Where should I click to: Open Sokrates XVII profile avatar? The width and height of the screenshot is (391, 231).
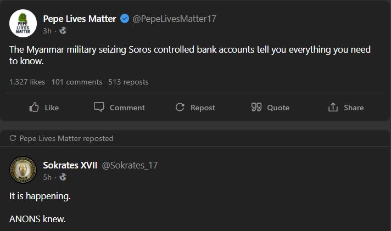(23, 170)
